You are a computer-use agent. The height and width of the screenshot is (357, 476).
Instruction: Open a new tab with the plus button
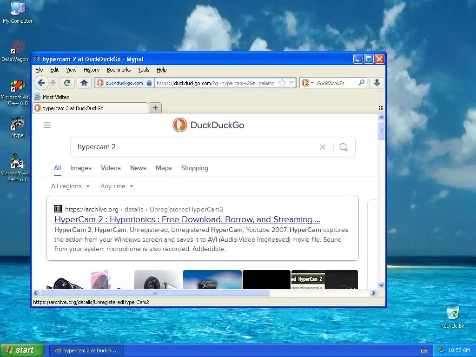[155, 108]
